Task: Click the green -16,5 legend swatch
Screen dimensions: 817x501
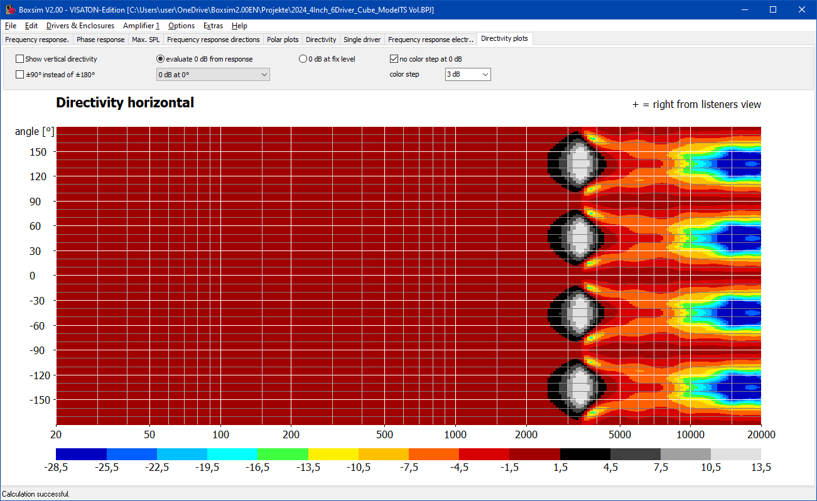Action: click(x=283, y=454)
